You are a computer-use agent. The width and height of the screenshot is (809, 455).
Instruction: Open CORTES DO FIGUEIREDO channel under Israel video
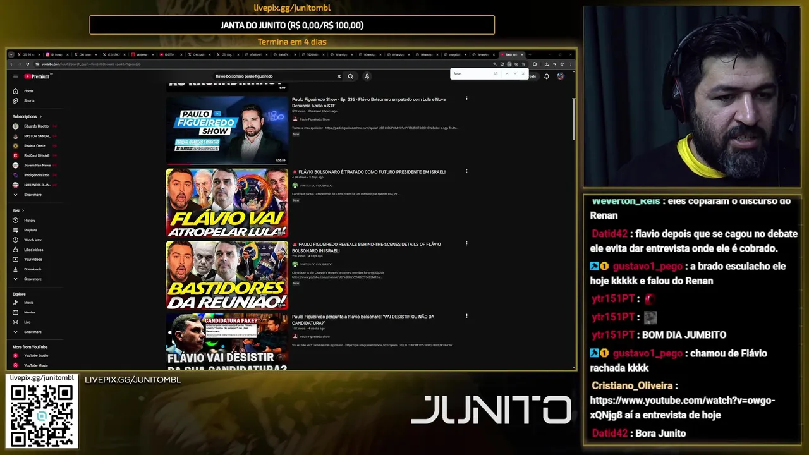tap(315, 186)
